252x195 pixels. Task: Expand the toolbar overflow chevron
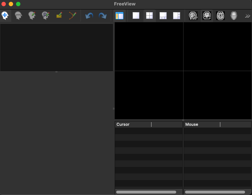click(x=248, y=16)
